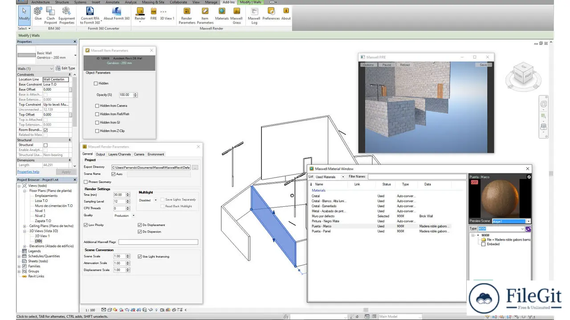Open Used Materials list dropdown
Image resolution: width=570 pixels, height=320 pixels.
pos(330,177)
